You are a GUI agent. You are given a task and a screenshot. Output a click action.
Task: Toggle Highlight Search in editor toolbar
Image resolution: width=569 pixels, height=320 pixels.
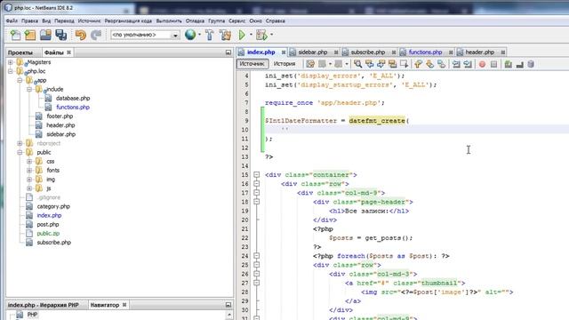393,64
